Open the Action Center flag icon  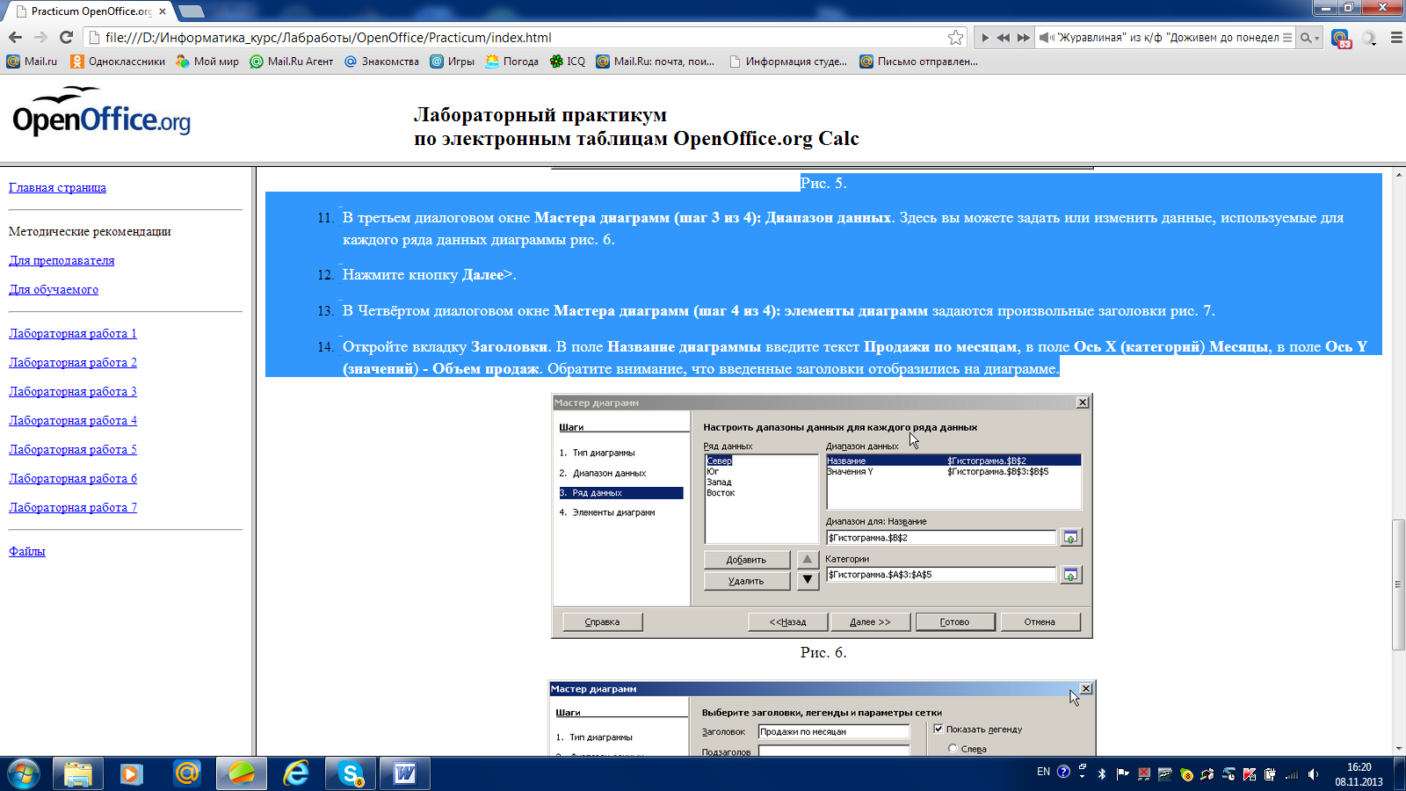[x=1122, y=774]
